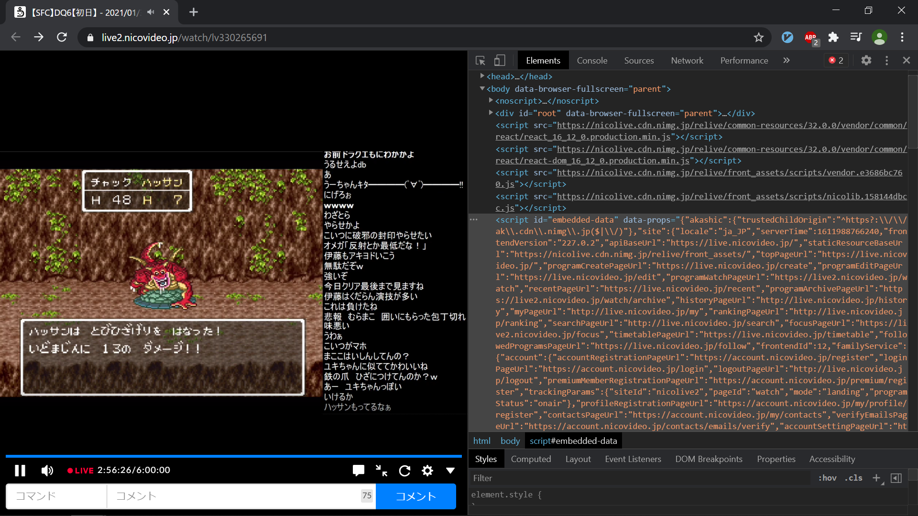Image resolution: width=918 pixels, height=516 pixels.
Task: Open the blue checkmark extension icon
Action: point(787,37)
